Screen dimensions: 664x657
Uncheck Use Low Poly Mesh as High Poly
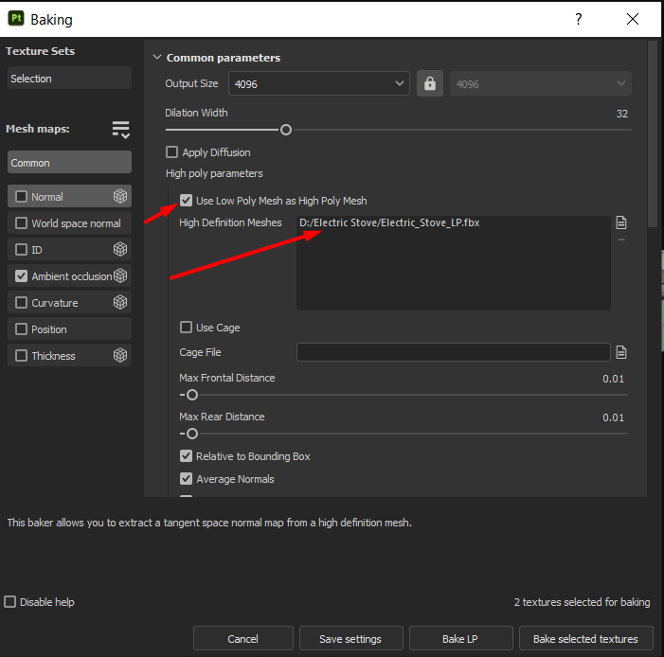coord(187,201)
